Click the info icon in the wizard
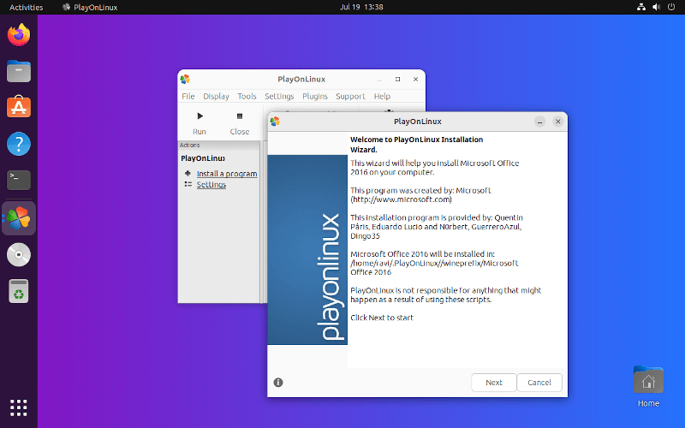The image size is (685, 428). (278, 383)
